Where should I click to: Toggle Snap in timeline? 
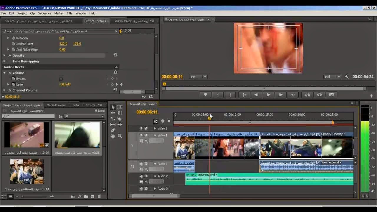coord(156,121)
